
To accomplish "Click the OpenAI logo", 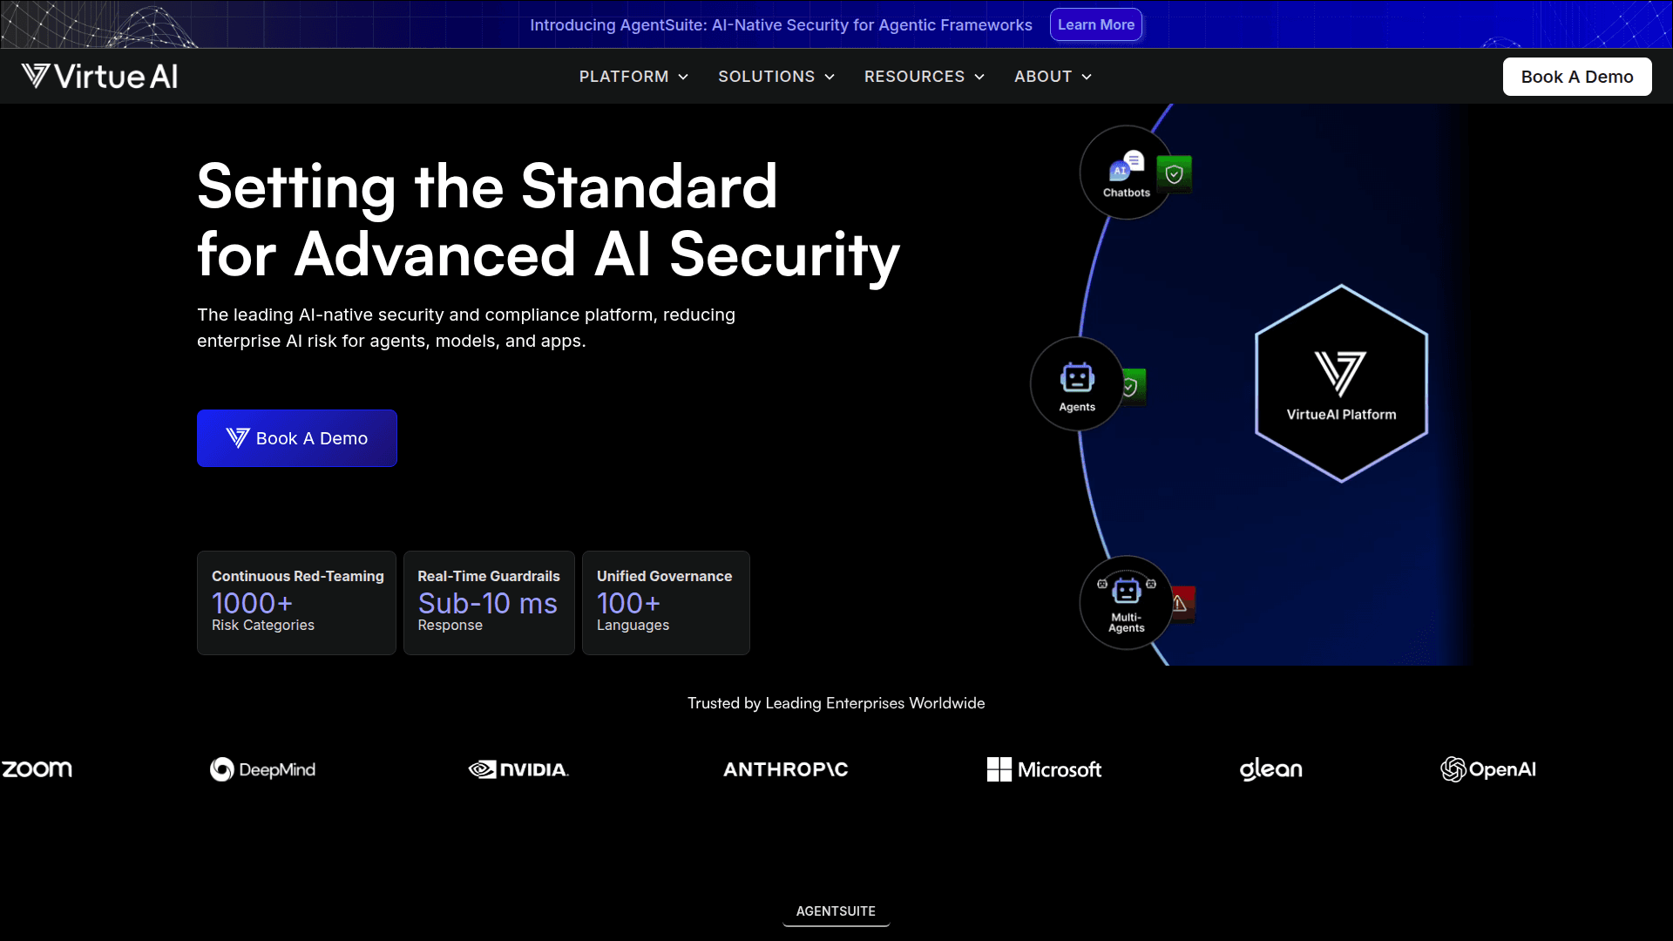I will pos(1487,769).
